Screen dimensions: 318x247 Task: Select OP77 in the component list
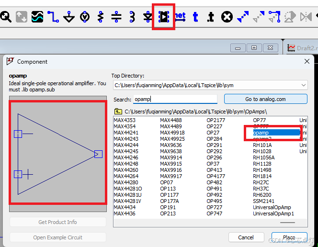click(259, 120)
